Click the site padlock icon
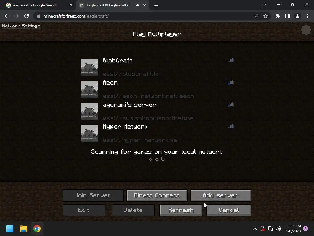The width and height of the screenshot is (314, 236). 39,16
